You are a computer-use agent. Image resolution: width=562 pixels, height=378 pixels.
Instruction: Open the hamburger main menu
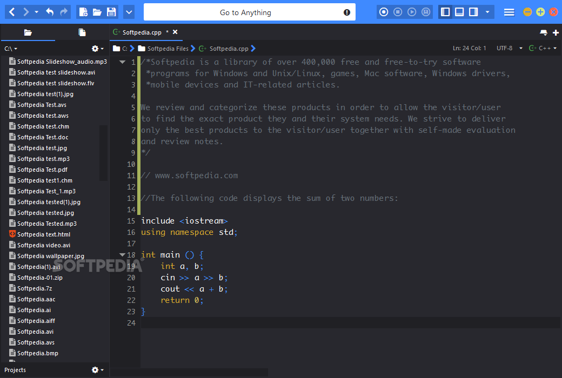click(509, 12)
